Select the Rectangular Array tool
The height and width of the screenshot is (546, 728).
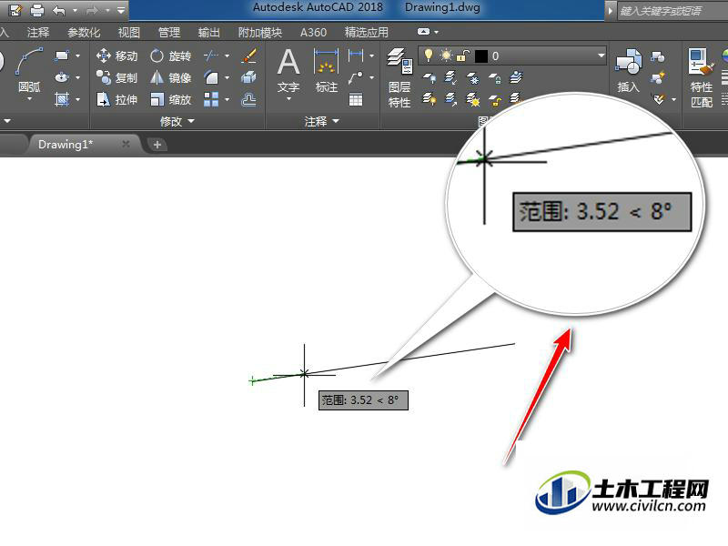(211, 99)
